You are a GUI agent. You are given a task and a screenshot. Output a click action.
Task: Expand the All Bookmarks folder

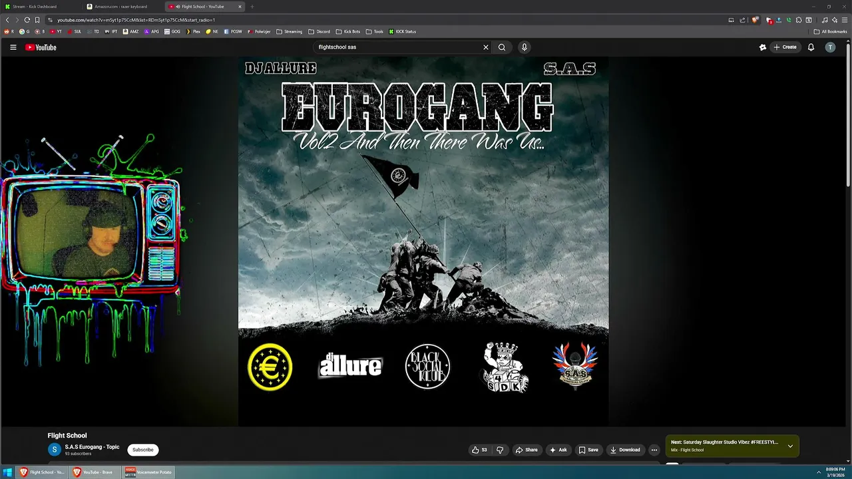click(x=831, y=31)
